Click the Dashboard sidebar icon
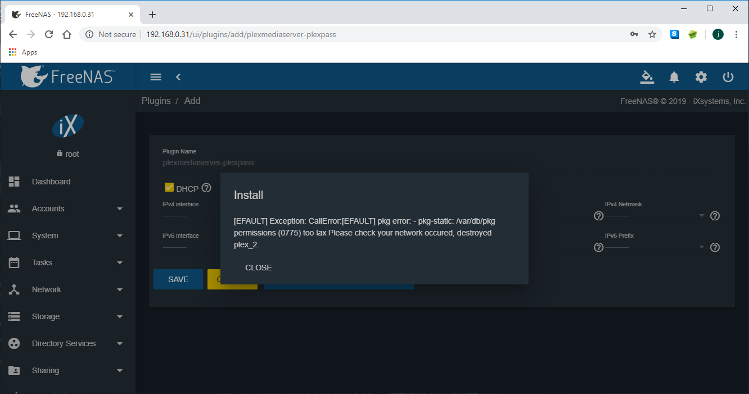 pyautogui.click(x=14, y=182)
